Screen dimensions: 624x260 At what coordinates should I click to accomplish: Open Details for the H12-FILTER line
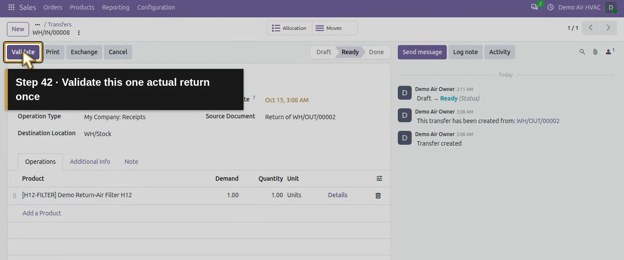tap(338, 195)
